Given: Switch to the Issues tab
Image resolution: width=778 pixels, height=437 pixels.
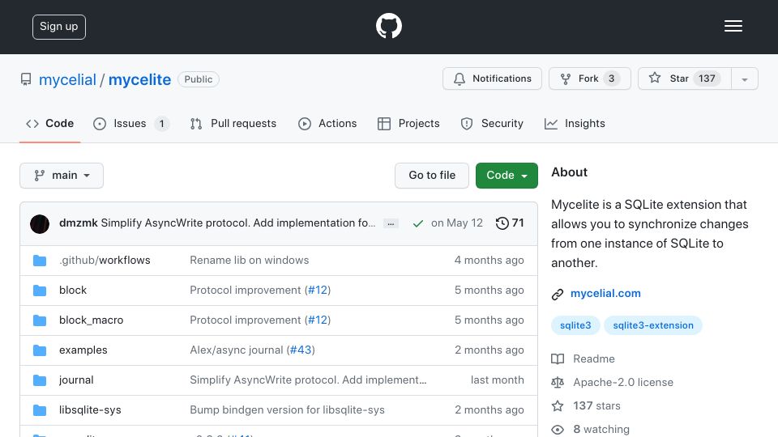Looking at the screenshot, I should 131,123.
